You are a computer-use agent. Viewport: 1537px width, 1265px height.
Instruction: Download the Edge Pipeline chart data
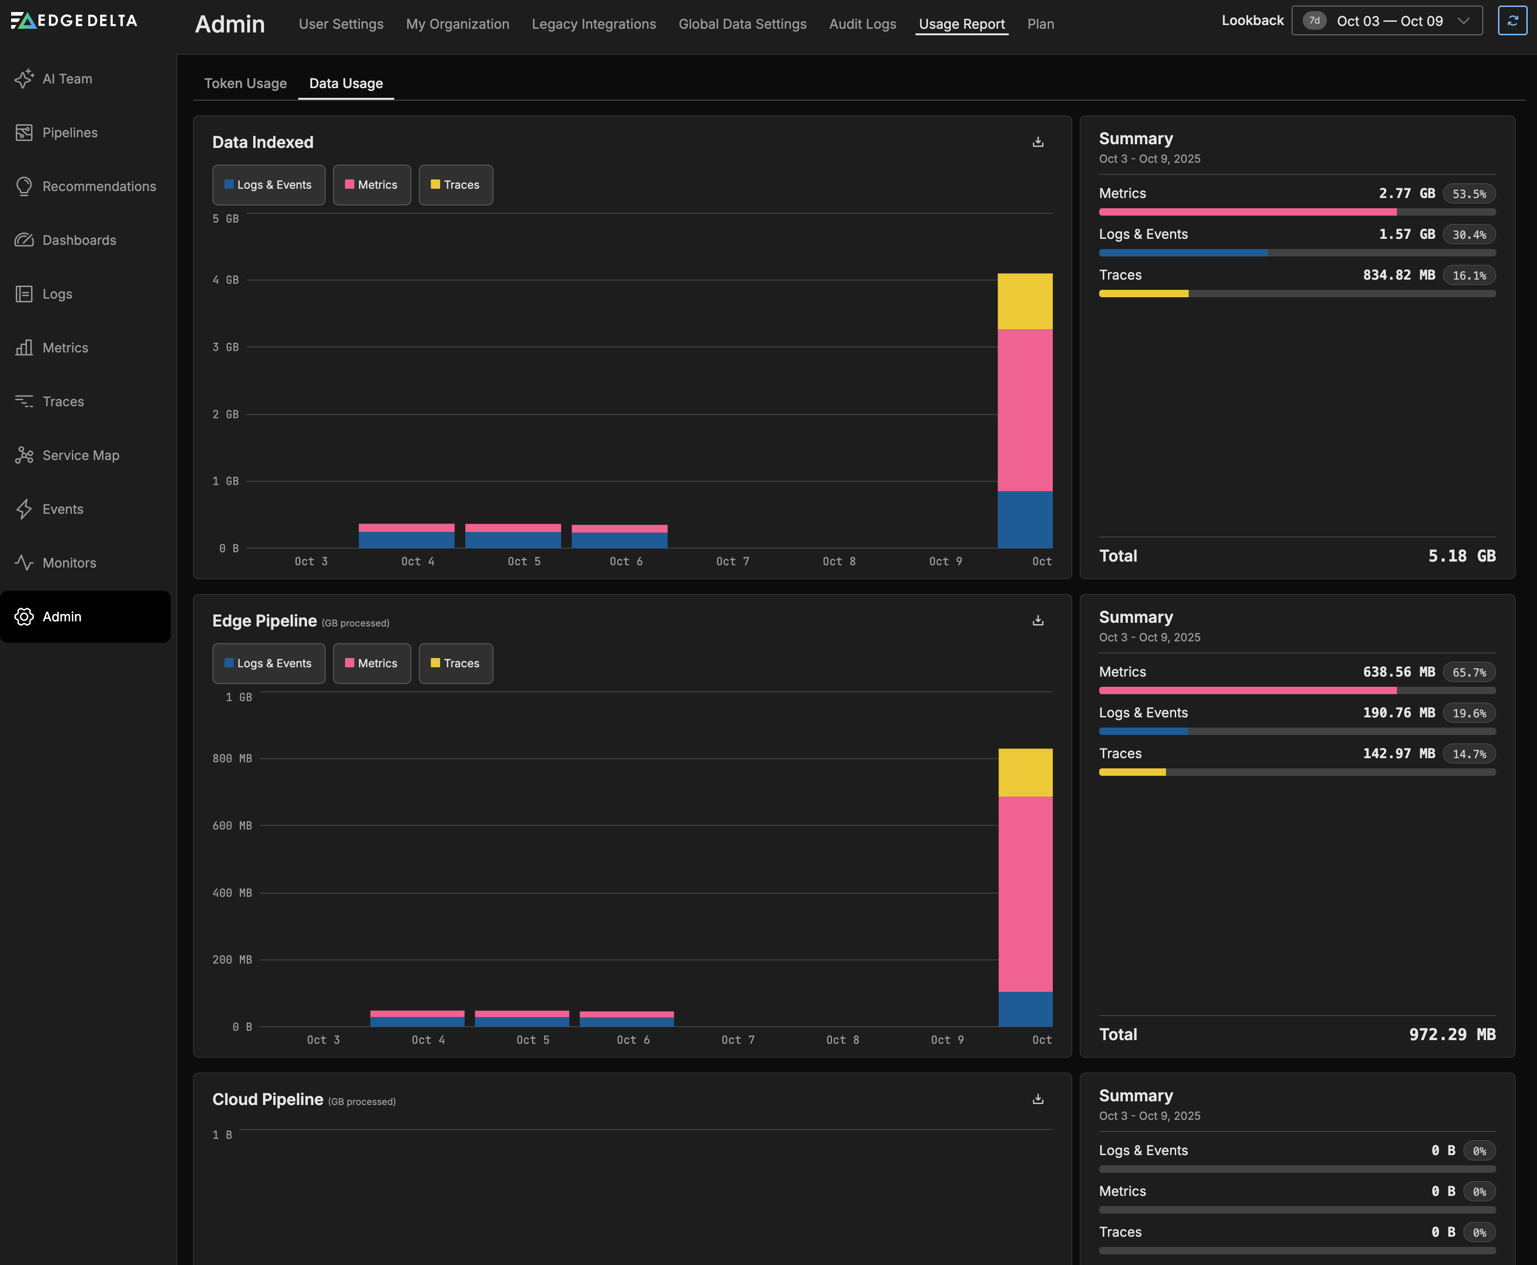(1038, 621)
